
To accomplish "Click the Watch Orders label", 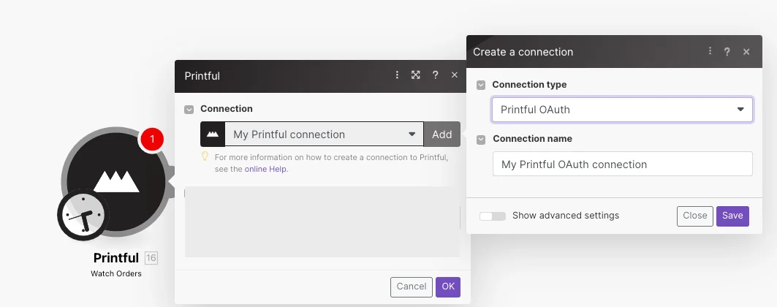I will tap(116, 273).
